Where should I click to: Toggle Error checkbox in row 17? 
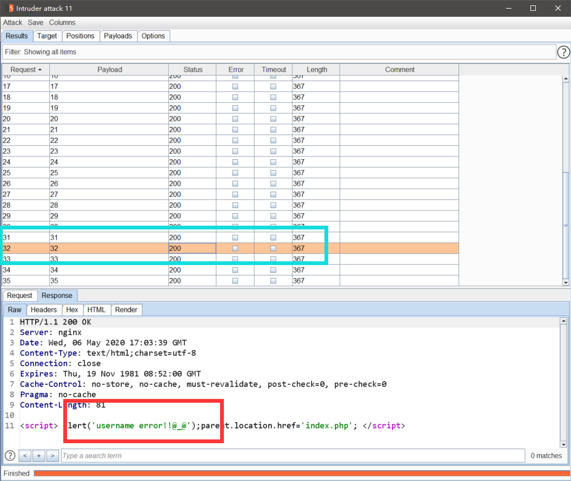(235, 86)
